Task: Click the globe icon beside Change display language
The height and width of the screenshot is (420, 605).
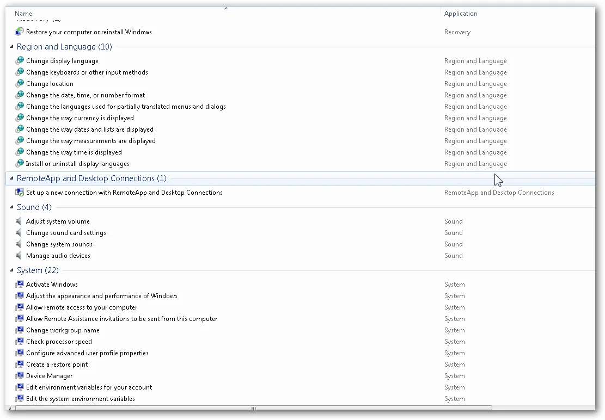Action: click(x=20, y=61)
